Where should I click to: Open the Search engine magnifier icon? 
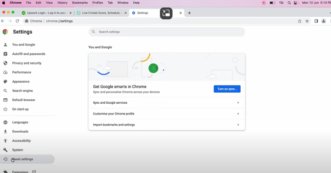click(6, 91)
